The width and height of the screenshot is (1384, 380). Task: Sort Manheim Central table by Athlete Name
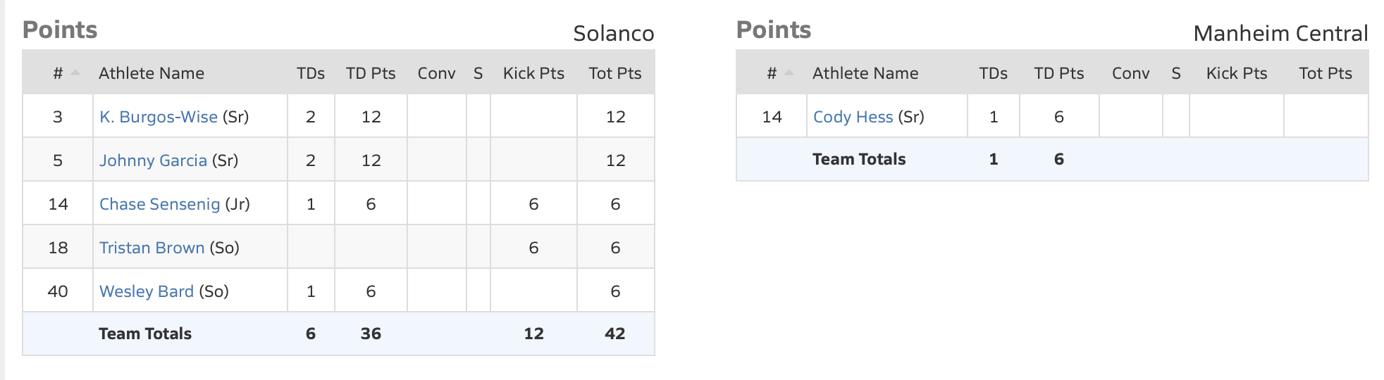click(x=865, y=73)
